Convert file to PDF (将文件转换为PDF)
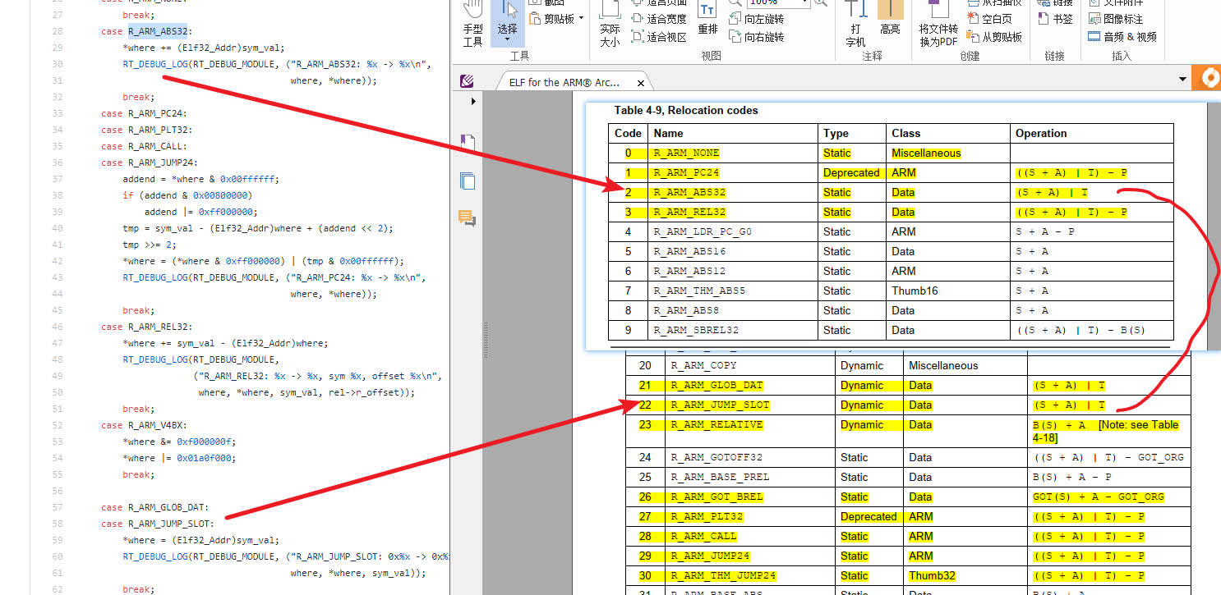Image resolution: width=1221 pixels, height=595 pixels. (938, 25)
